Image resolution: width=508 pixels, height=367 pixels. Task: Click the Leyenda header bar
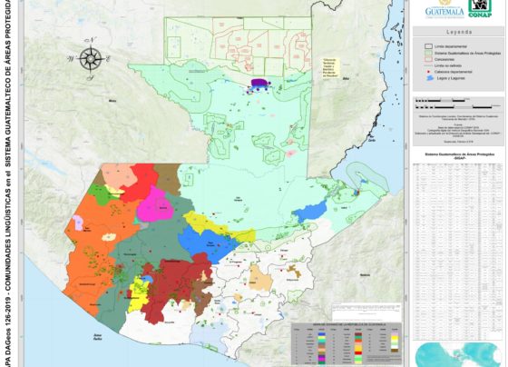tap(458, 32)
